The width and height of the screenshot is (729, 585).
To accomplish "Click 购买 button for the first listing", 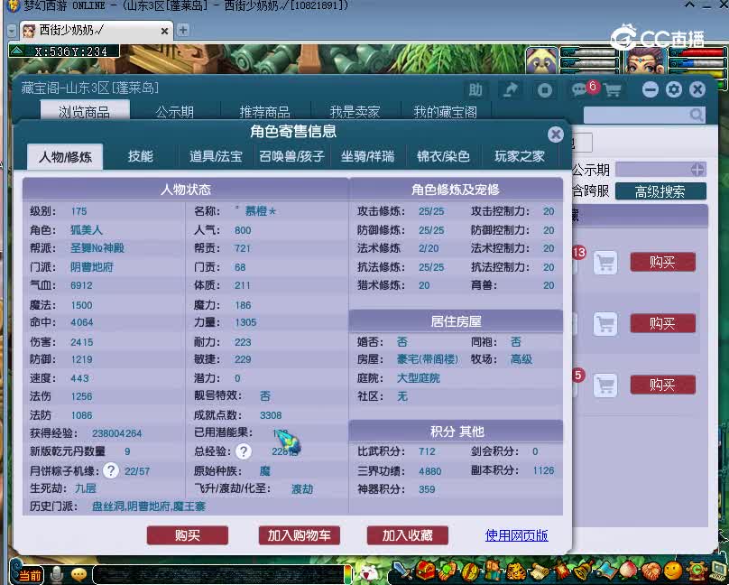I will click(662, 263).
